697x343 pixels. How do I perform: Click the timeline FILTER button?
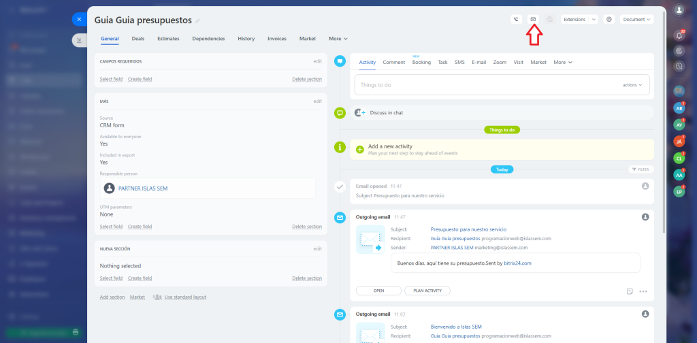point(641,169)
